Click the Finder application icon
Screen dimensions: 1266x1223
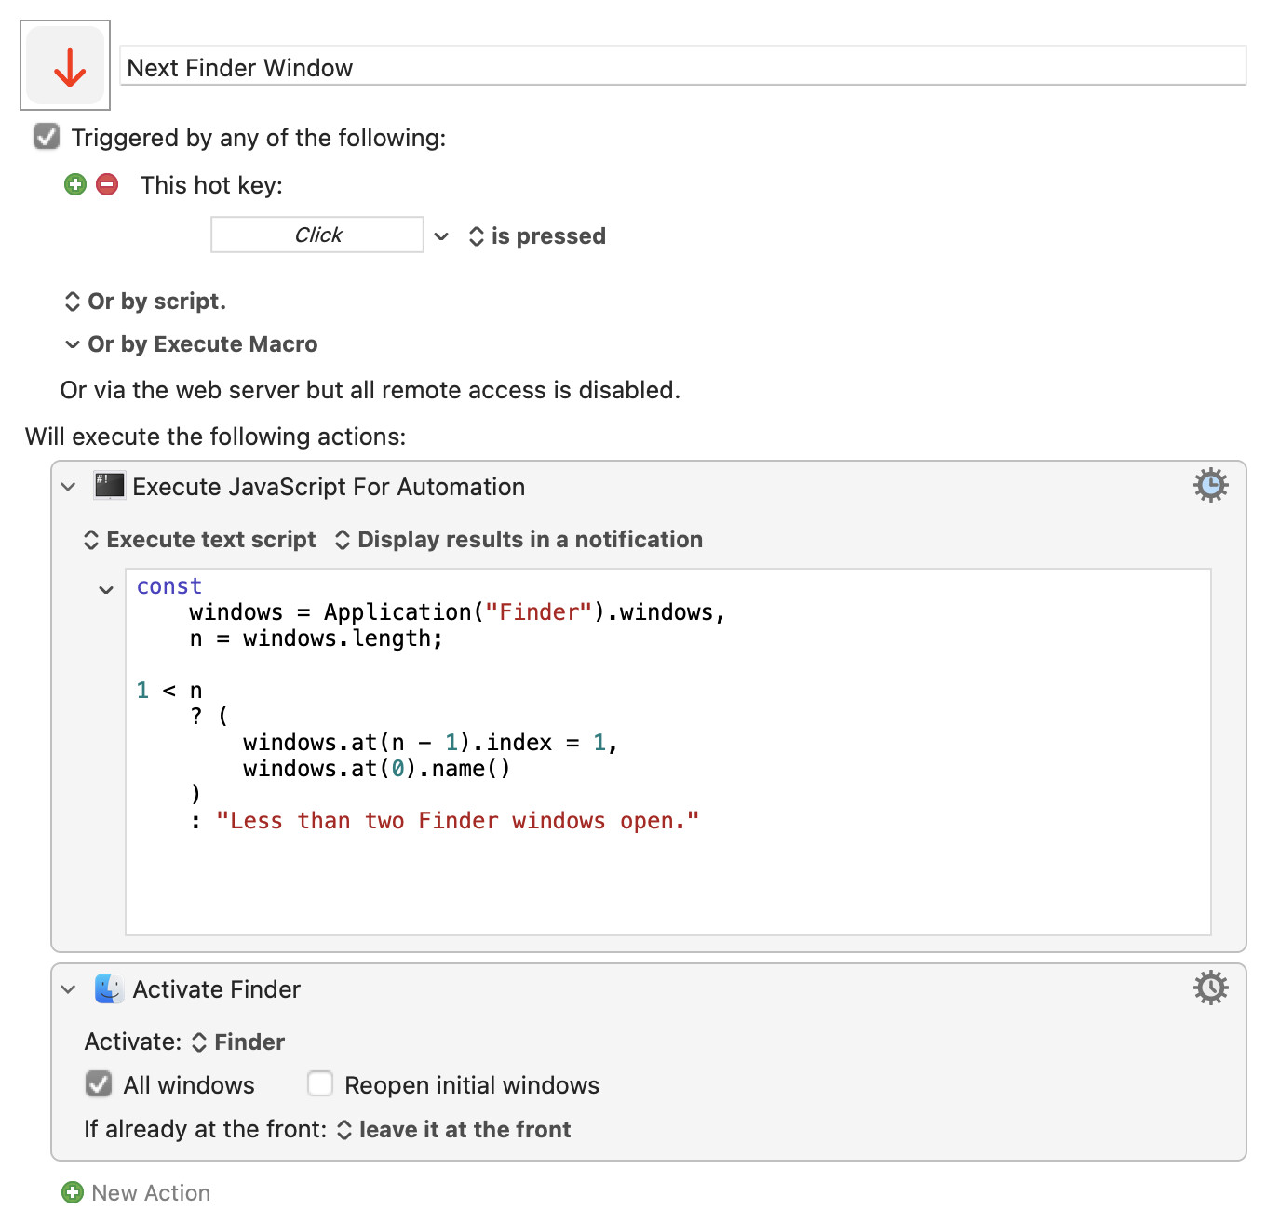[110, 988]
